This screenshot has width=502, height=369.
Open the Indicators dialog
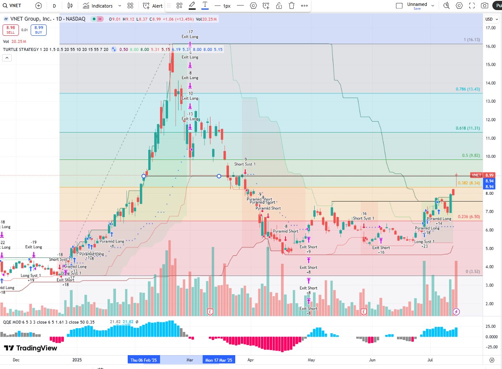click(x=97, y=6)
